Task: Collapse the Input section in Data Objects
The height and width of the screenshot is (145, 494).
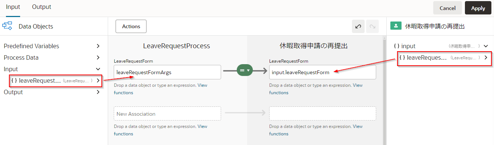Action: (x=98, y=69)
